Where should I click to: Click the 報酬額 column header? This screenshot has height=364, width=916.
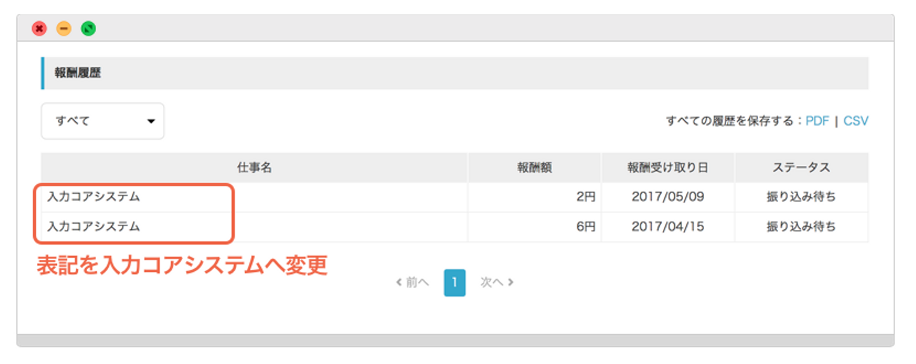pyautogui.click(x=534, y=168)
